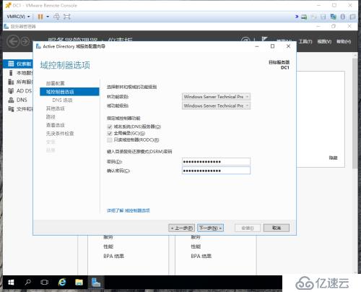This screenshot has height=292, width=361.
Task: Close the Active Directory wizard window
Action: 288,46
